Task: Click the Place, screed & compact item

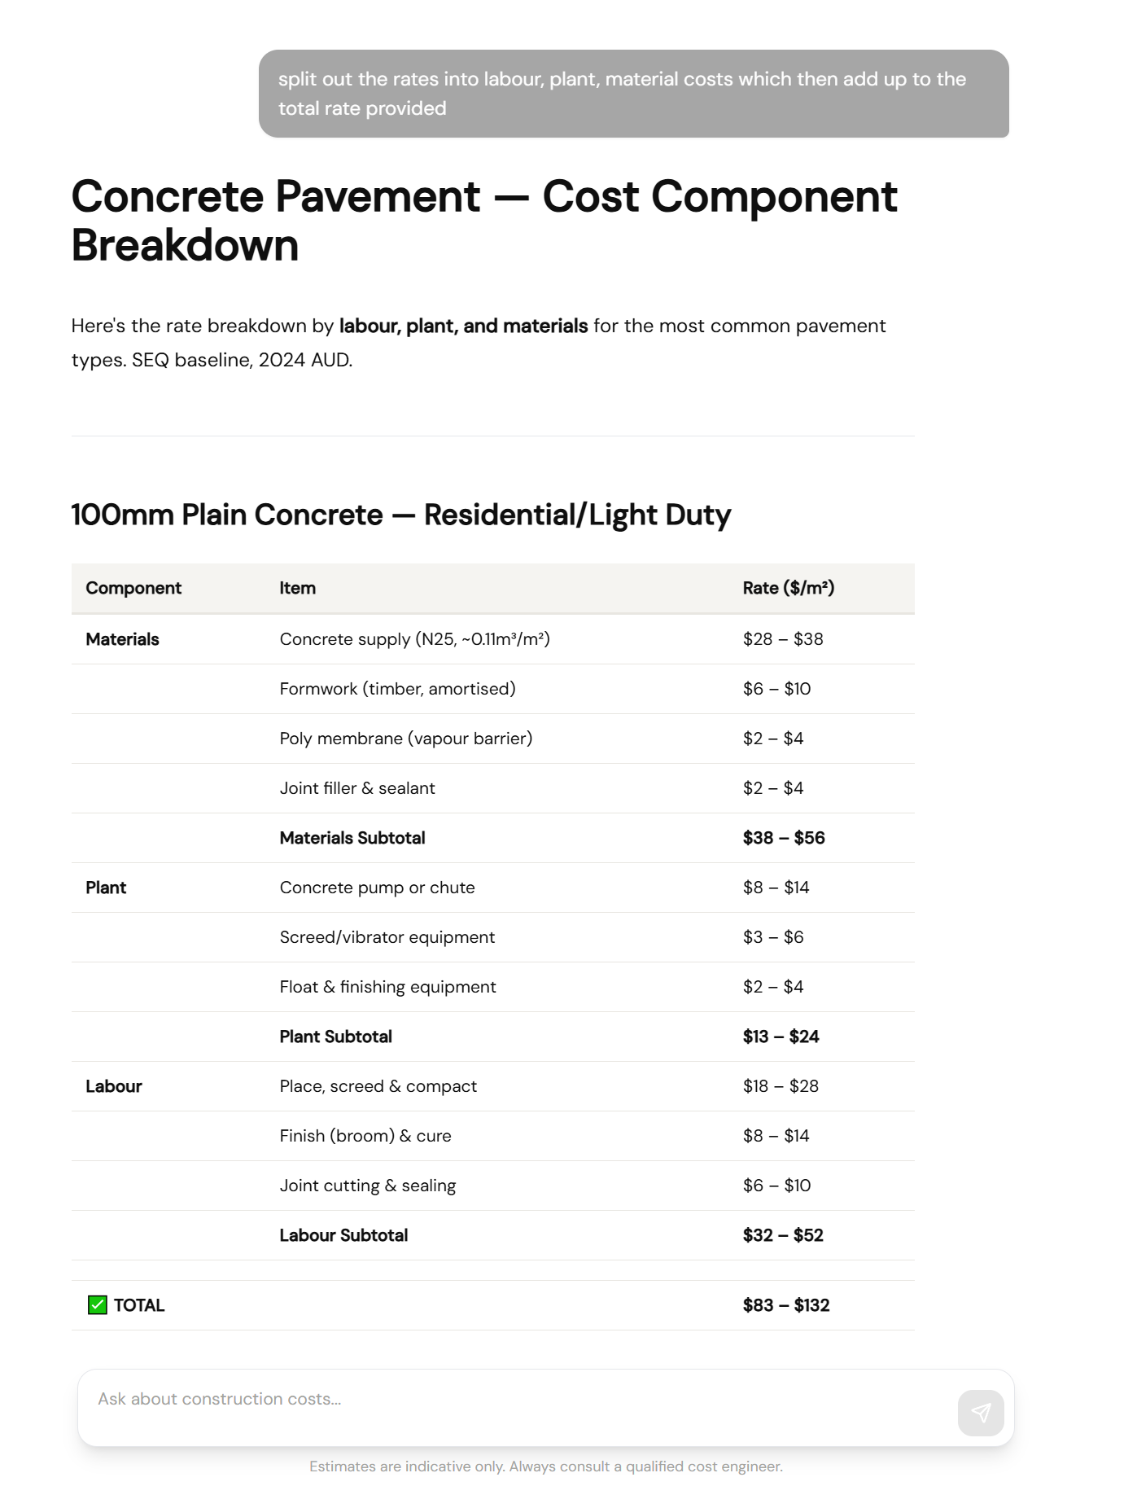Action: 378,1086
